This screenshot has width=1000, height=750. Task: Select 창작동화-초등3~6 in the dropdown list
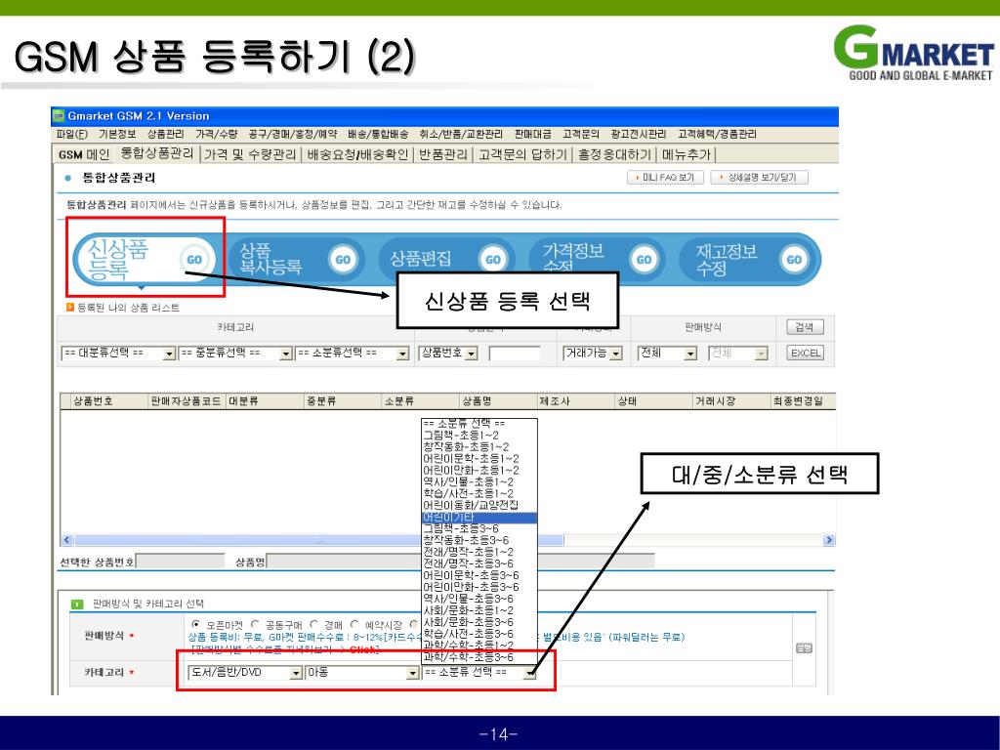click(x=479, y=540)
